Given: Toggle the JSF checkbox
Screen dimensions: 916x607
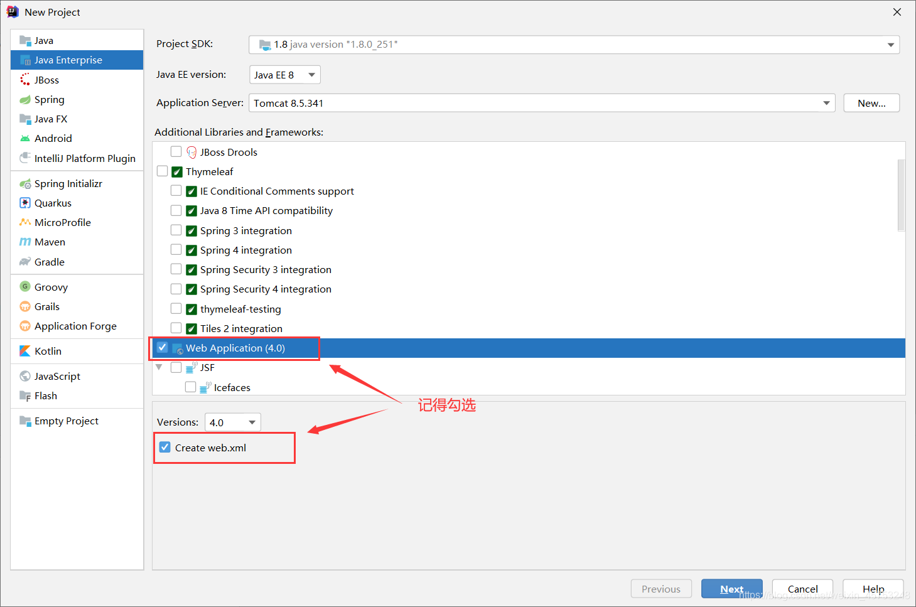Looking at the screenshot, I should [x=176, y=367].
